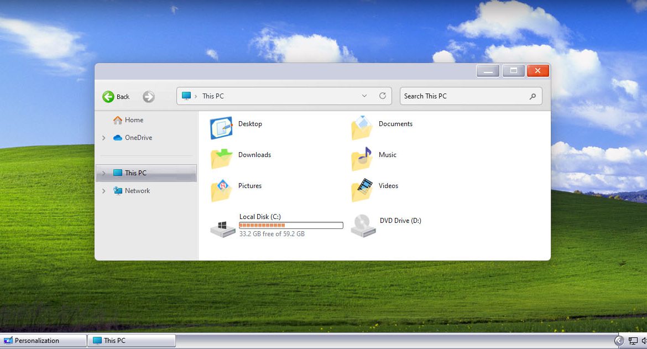Click the 33.2 GB free of 59.2 GB text
Viewport: 647px width, 349px height.
click(272, 234)
